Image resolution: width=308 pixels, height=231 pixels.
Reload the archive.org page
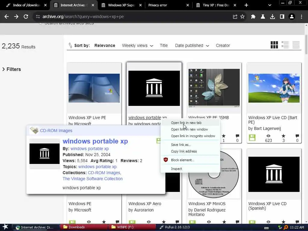click(26, 17)
